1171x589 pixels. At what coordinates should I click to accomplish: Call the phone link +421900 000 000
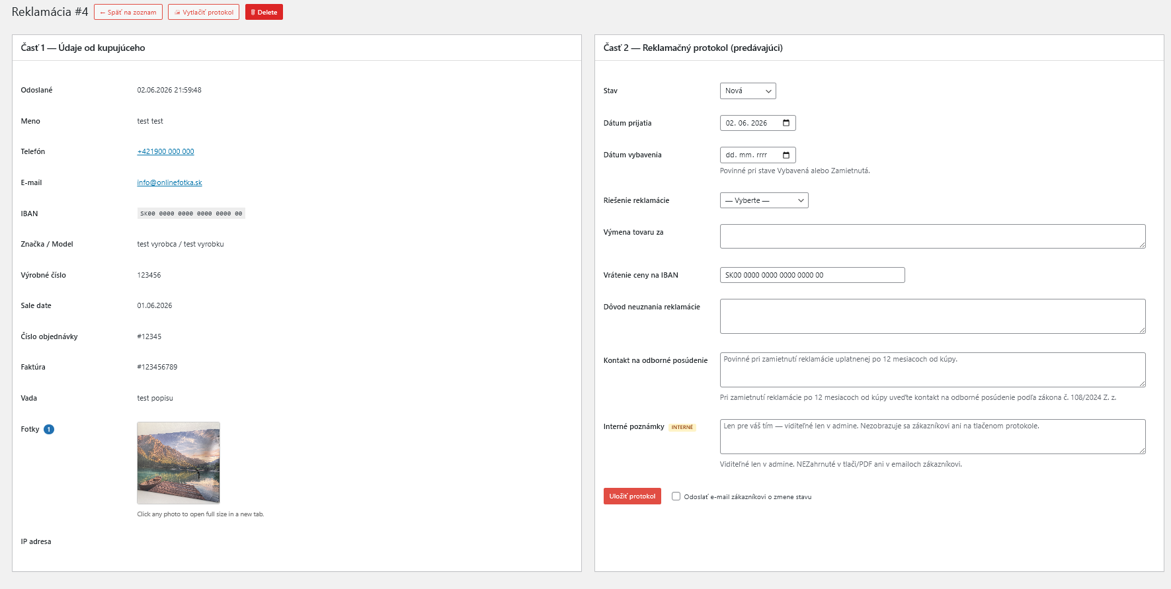click(x=165, y=151)
